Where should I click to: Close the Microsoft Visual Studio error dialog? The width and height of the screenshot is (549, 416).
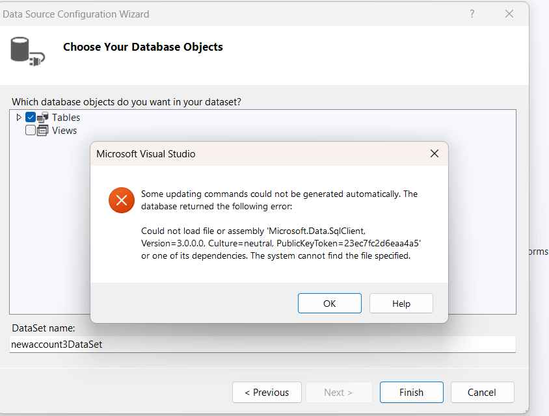434,153
